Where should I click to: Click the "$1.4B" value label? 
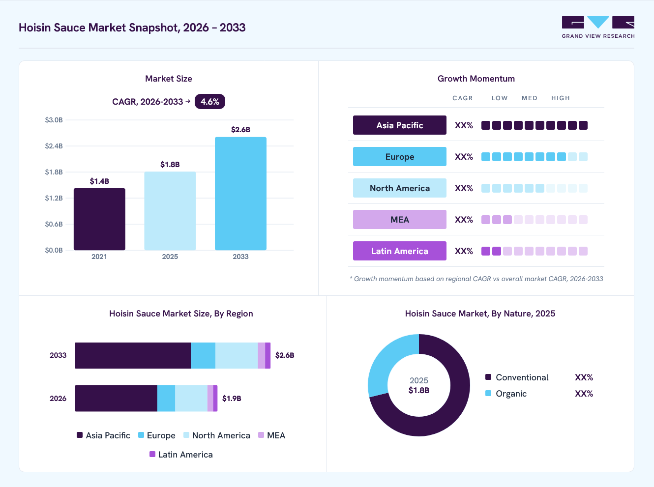point(99,181)
